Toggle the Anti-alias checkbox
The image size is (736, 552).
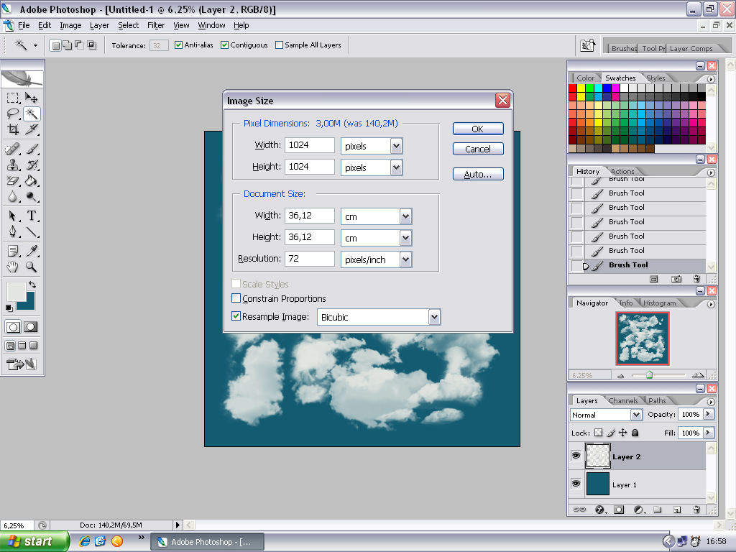178,45
